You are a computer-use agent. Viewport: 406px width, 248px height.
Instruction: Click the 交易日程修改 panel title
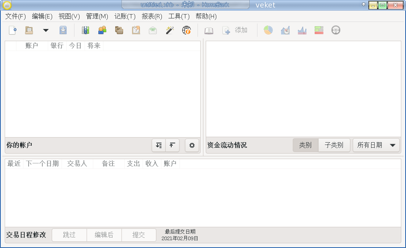26,235
